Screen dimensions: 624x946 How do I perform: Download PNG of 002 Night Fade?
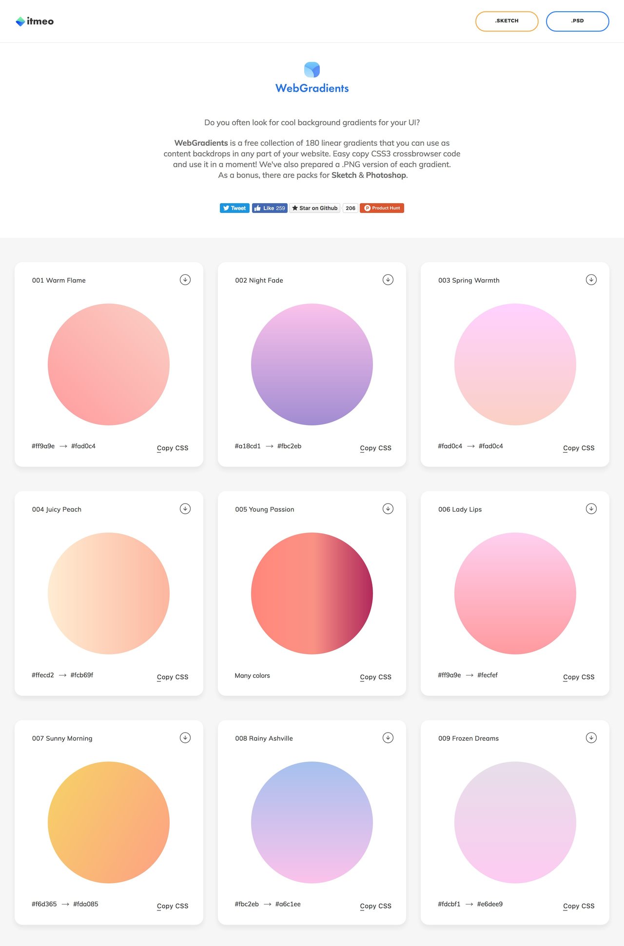coord(388,280)
